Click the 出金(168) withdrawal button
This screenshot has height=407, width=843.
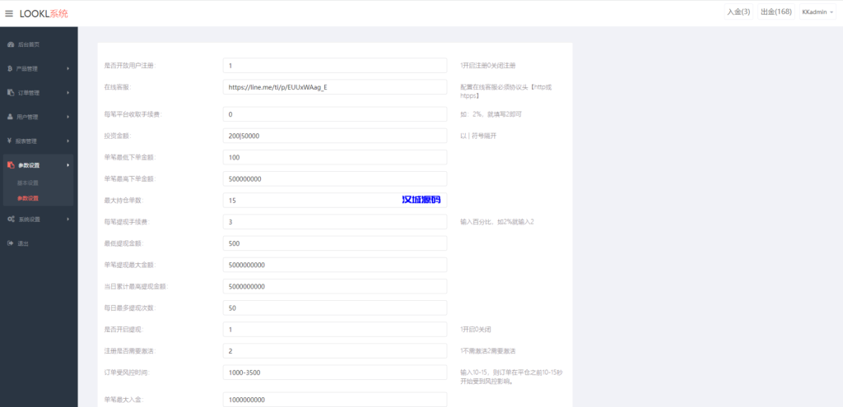pyautogui.click(x=775, y=12)
